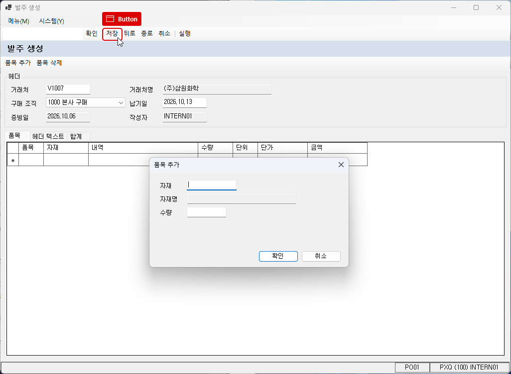This screenshot has height=374, width=511.
Task: Open the 시스템(Y) menu
Action: [51, 21]
